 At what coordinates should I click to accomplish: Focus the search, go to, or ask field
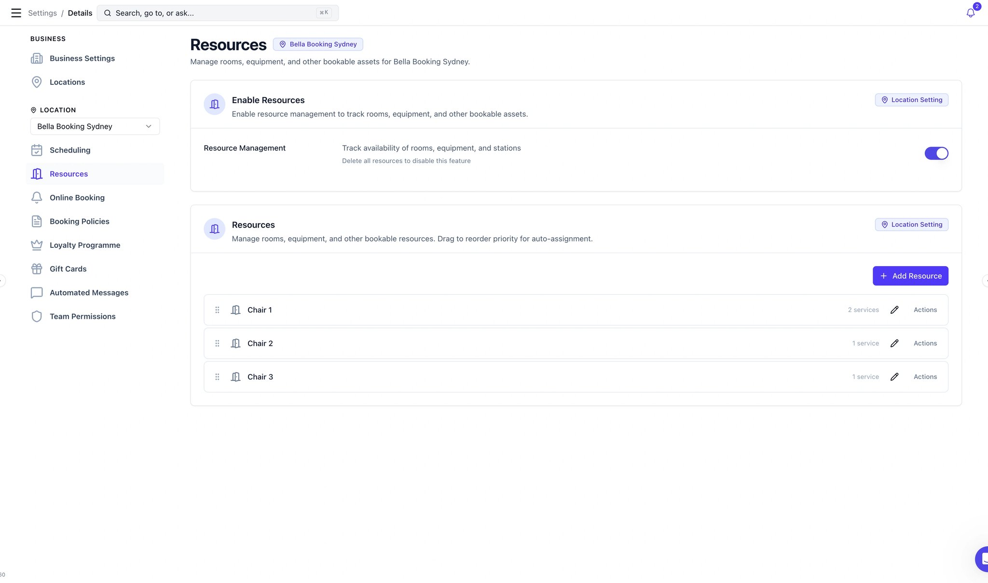tap(218, 13)
